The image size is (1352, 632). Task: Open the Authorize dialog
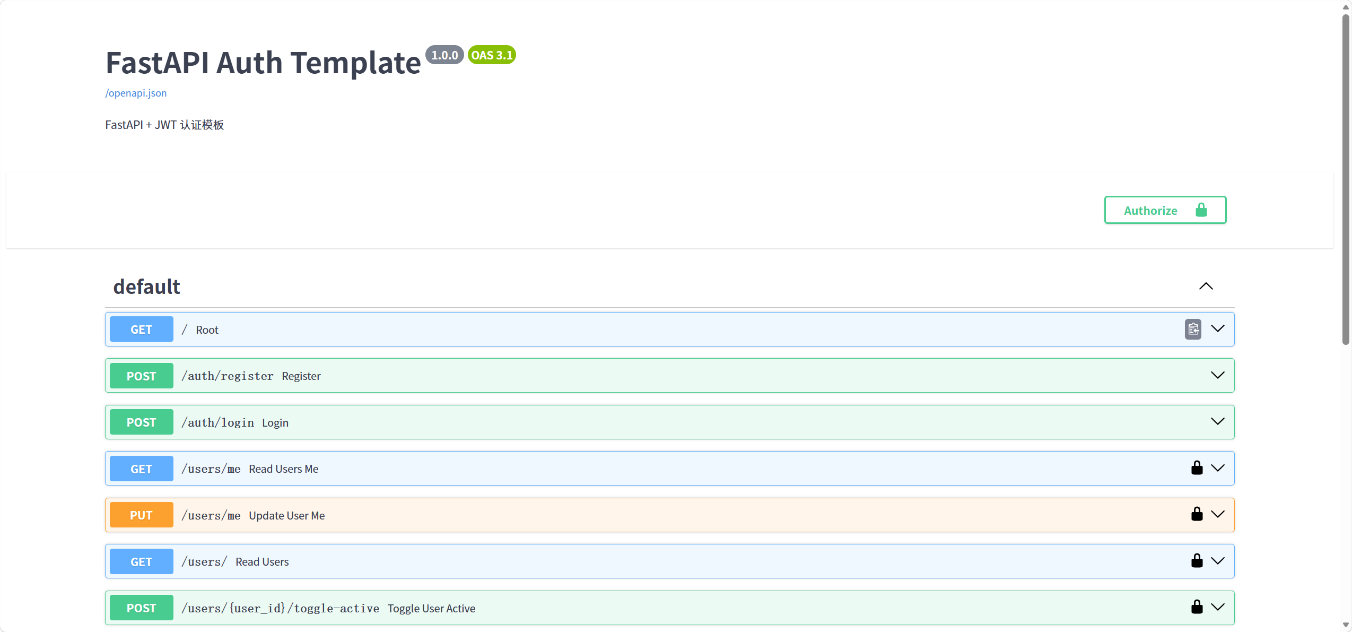[x=1165, y=210]
